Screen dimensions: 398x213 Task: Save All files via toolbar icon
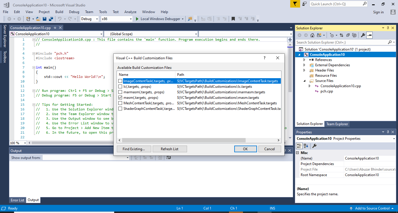click(x=51, y=19)
